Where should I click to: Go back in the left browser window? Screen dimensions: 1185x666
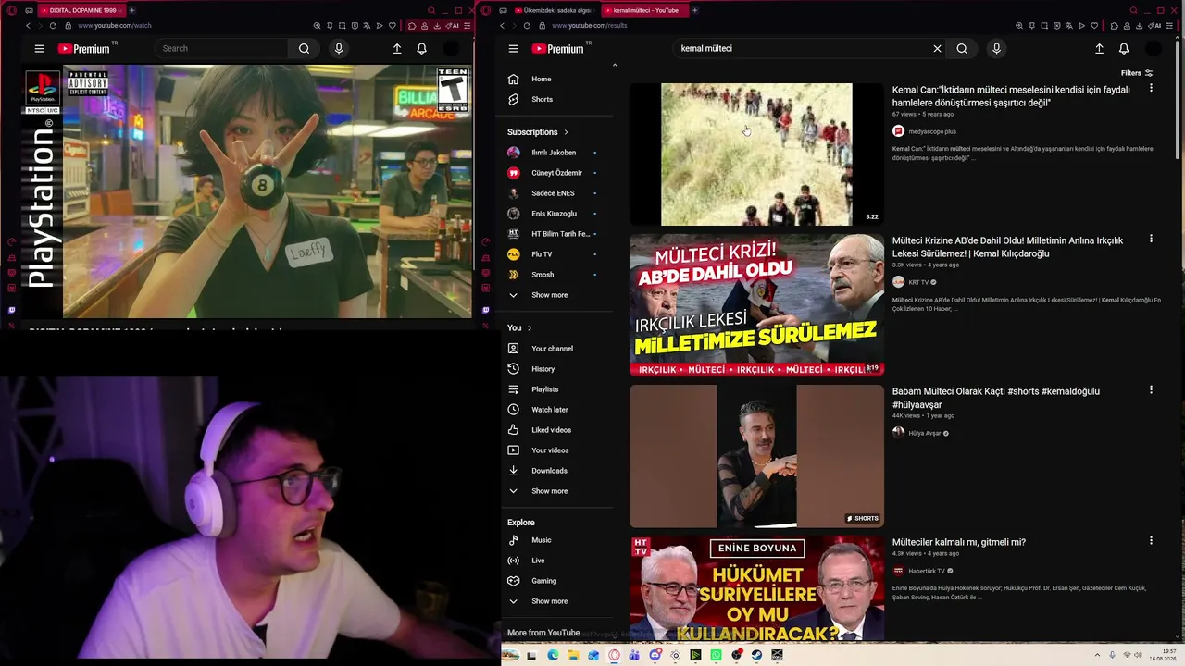(28, 26)
